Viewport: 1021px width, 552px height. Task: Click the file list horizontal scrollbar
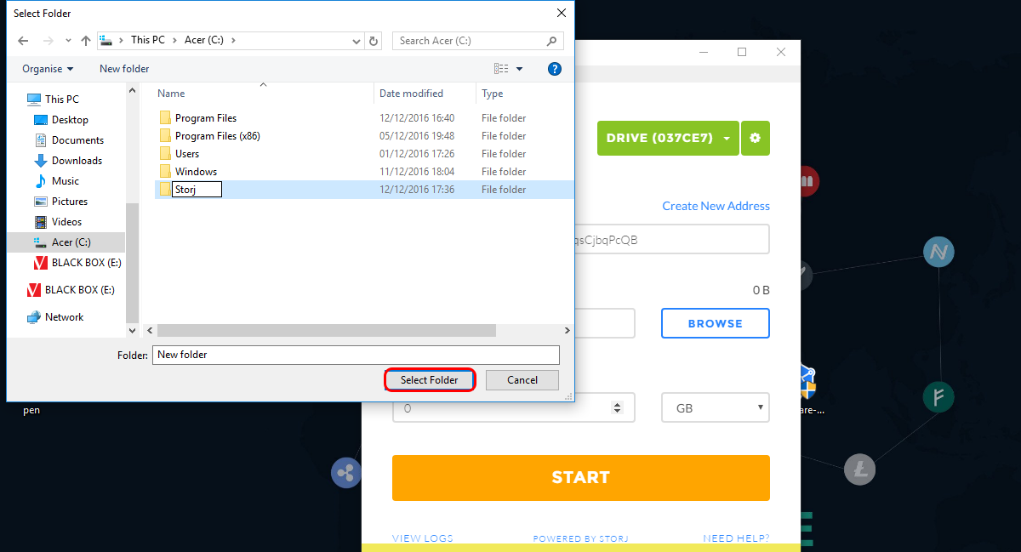(327, 330)
